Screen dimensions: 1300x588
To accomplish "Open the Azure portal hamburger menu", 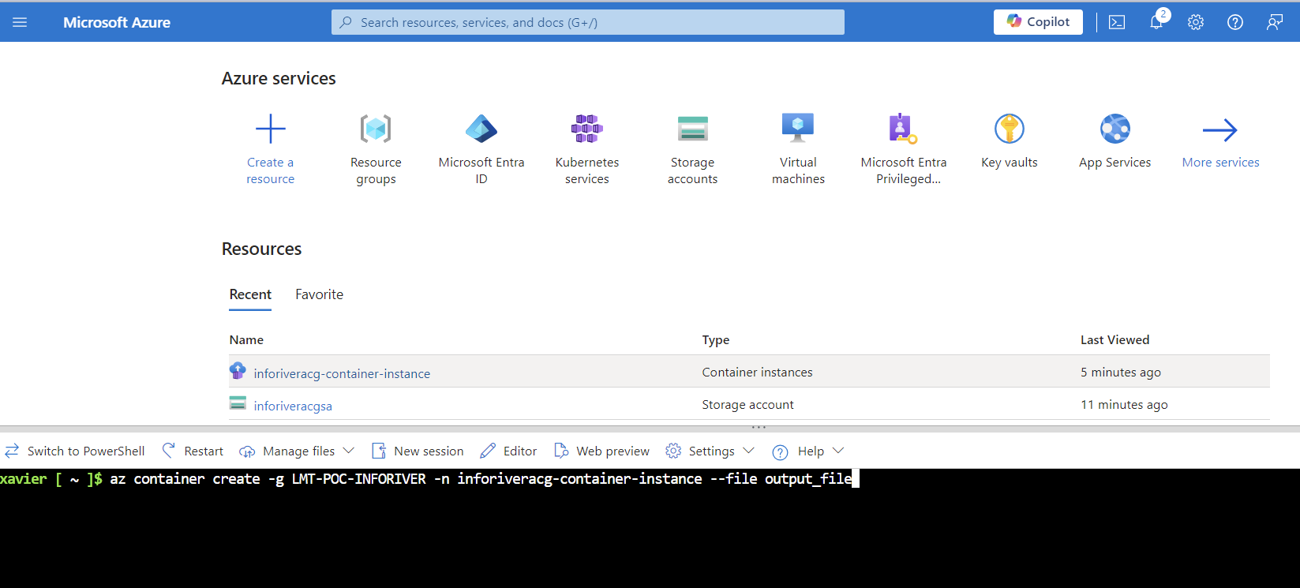I will (20, 22).
